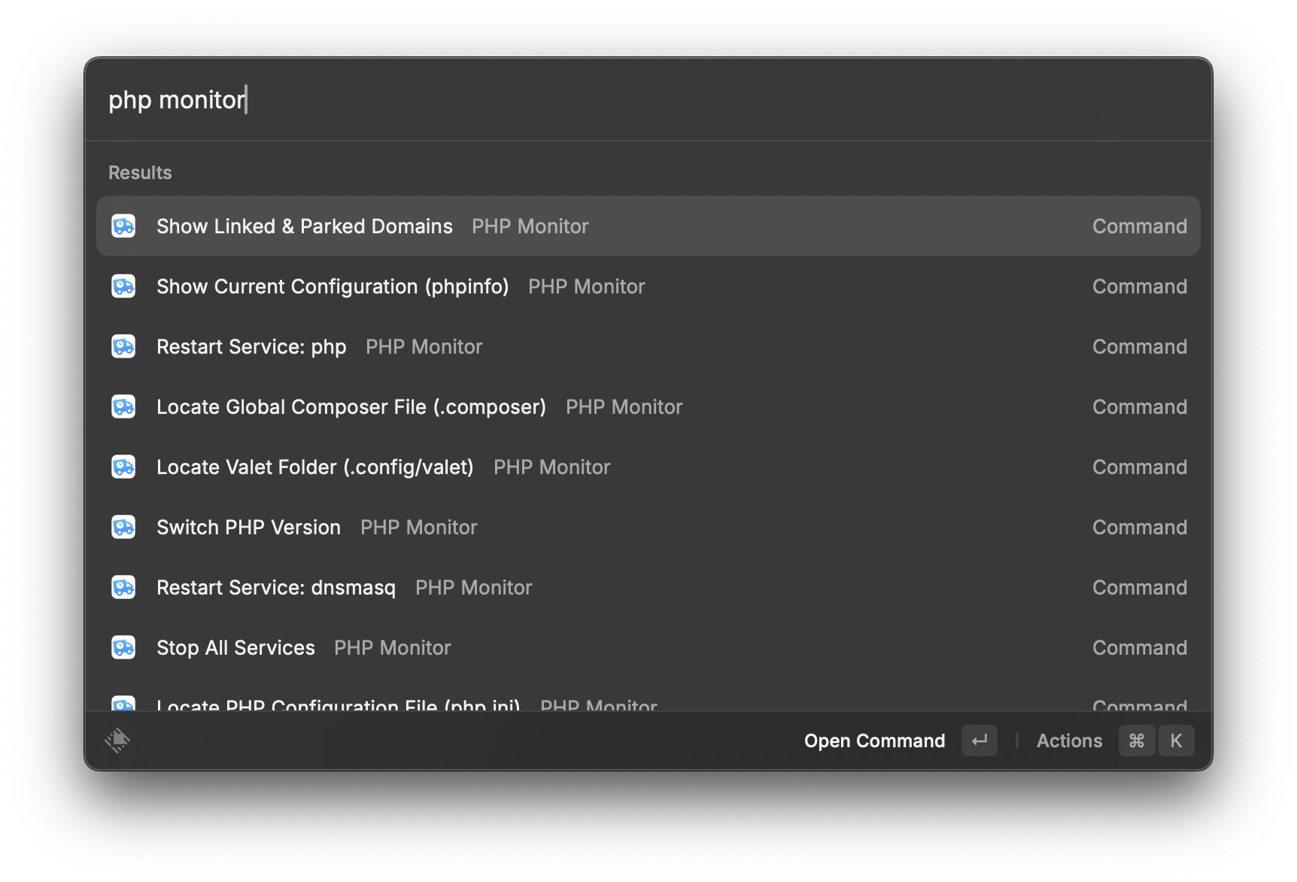Click the search field containing 'php monitor'
The width and height of the screenshot is (1297, 882).
click(647, 99)
